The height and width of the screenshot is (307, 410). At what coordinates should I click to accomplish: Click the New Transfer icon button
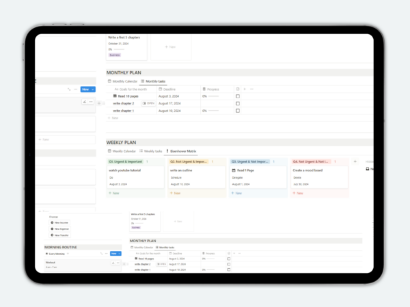(x=59, y=235)
